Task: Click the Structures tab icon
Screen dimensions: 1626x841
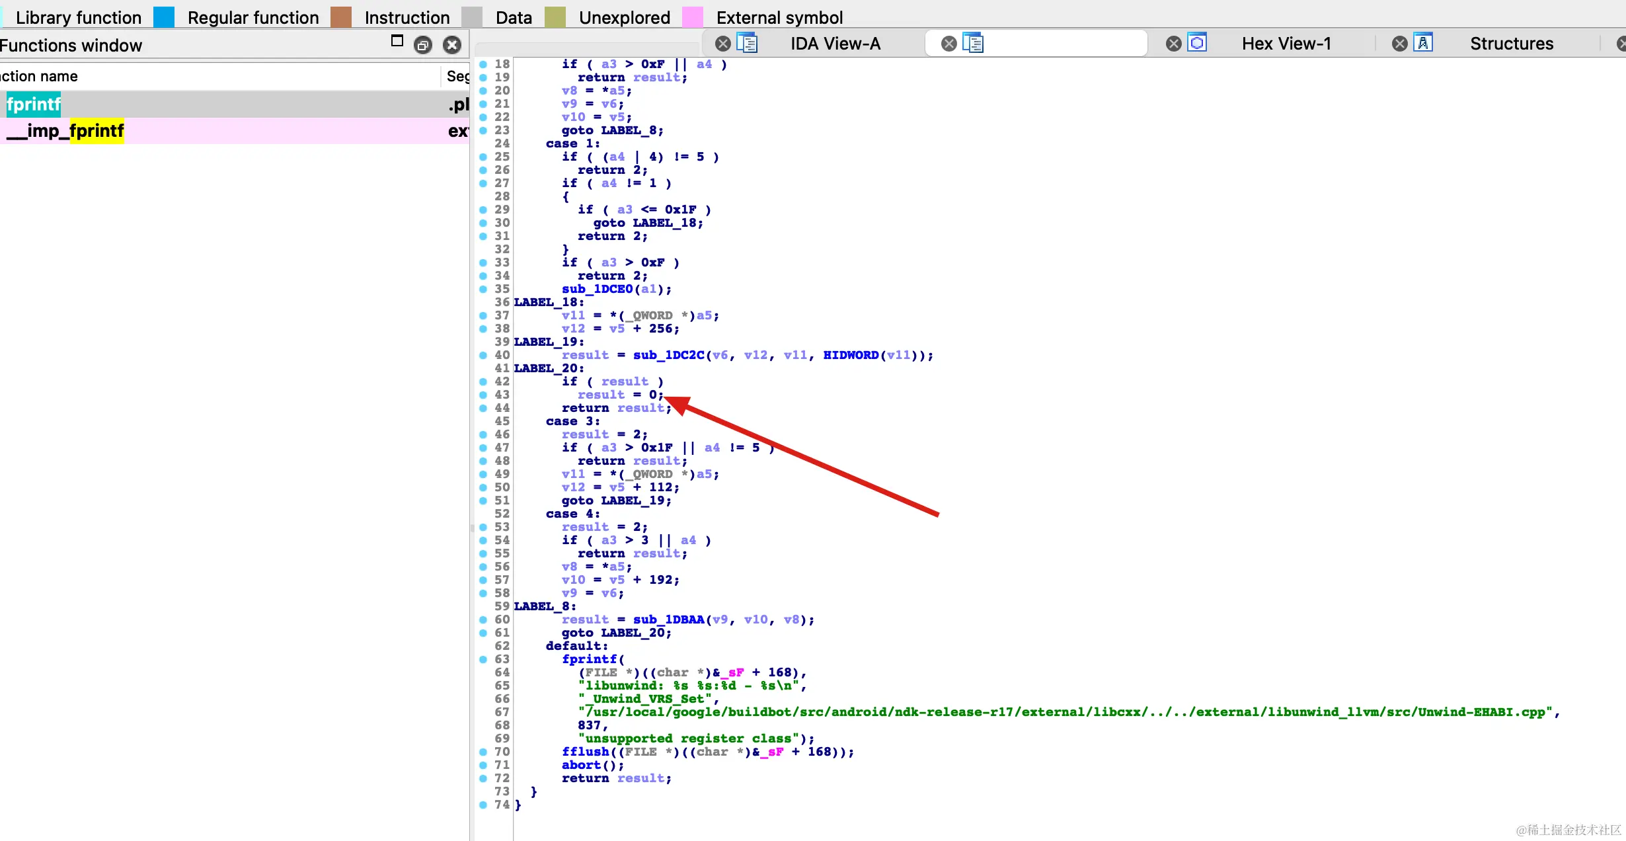Action: (x=1423, y=43)
